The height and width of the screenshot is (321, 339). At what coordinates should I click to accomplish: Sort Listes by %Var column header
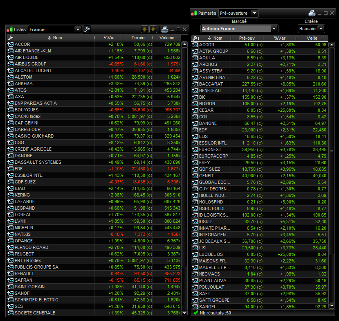[109, 38]
